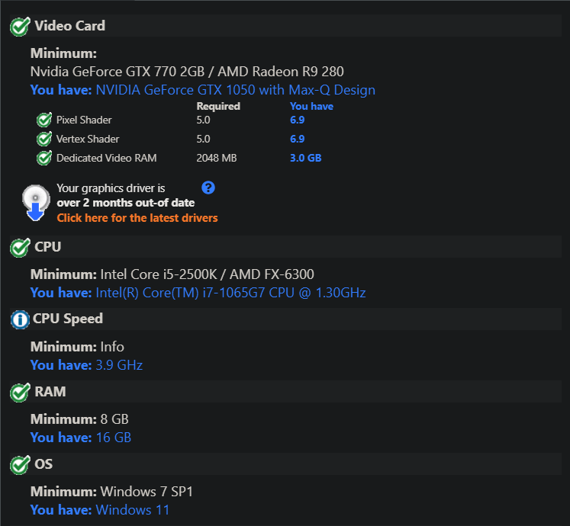
Task: Click the Windows 7 SP1 minimum text
Action: coord(147,492)
